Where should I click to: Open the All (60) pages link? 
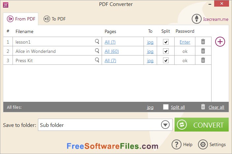point(112,51)
